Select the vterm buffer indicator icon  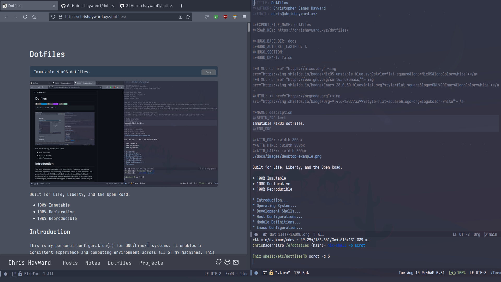point(265,272)
